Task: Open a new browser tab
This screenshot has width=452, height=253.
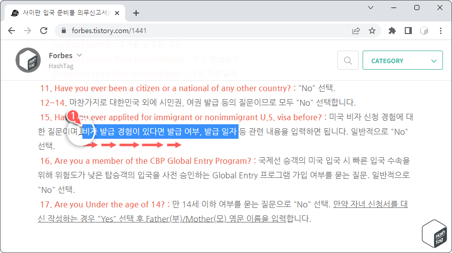Action: coord(136,13)
